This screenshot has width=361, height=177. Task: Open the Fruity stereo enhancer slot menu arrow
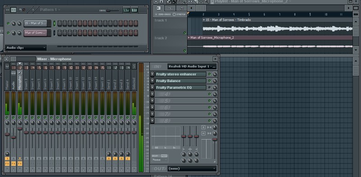pos(152,74)
